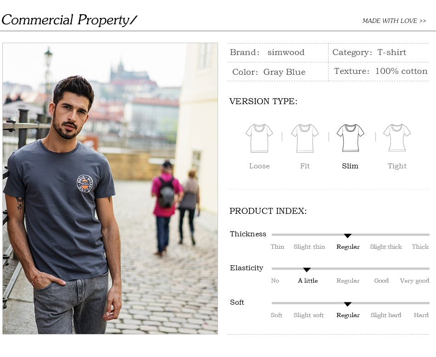This screenshot has width=436, height=357.
Task: Click the Commercial Property heading
Action: [69, 20]
